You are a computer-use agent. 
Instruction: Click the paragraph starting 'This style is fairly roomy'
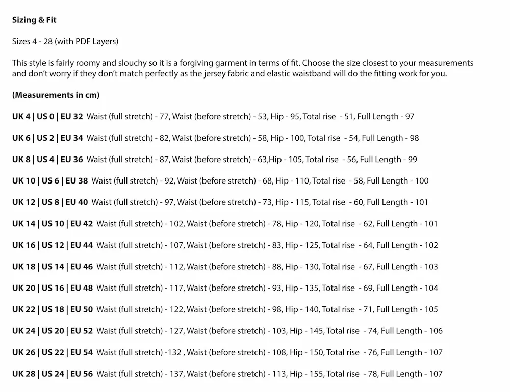pos(242,68)
